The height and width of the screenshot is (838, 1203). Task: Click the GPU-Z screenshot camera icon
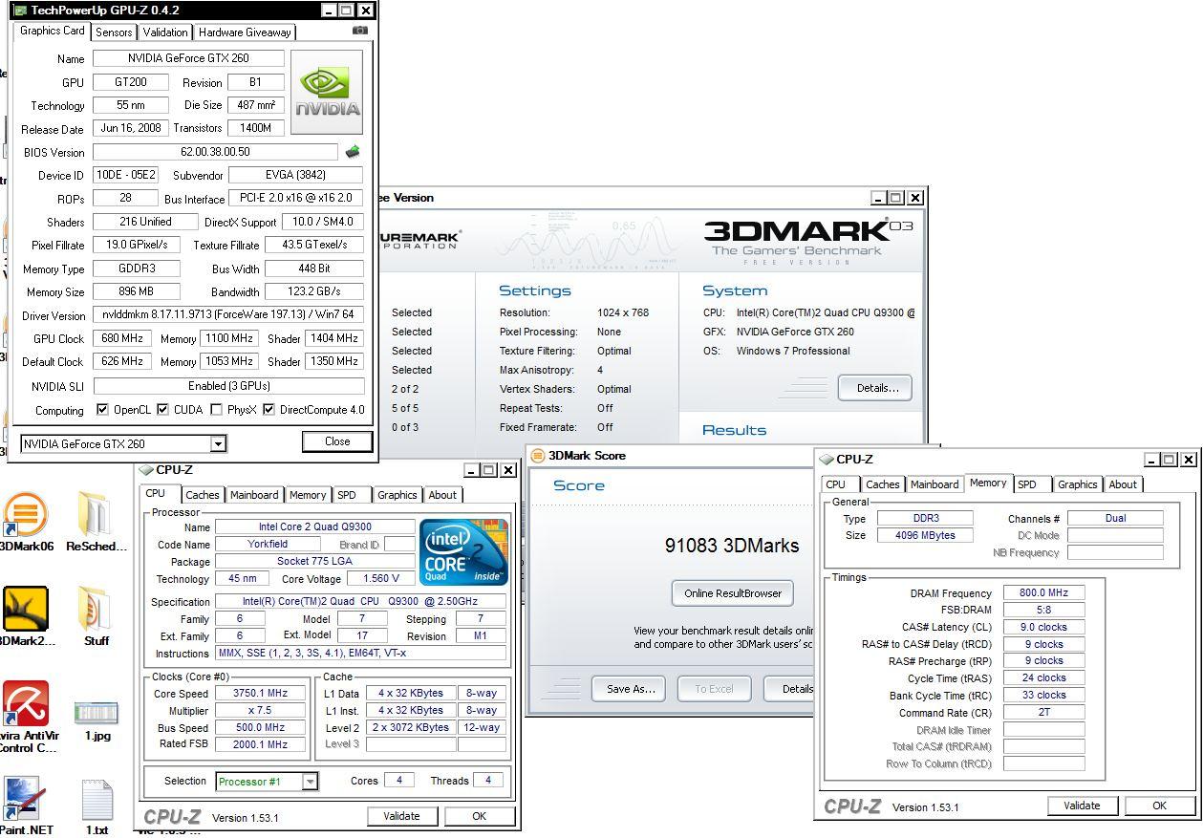tap(359, 31)
